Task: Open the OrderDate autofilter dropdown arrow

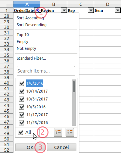Action: [x=37, y=11]
